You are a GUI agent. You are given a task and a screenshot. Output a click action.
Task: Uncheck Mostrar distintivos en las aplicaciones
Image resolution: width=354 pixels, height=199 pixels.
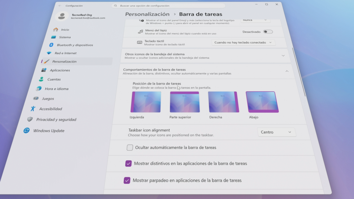pos(128,163)
